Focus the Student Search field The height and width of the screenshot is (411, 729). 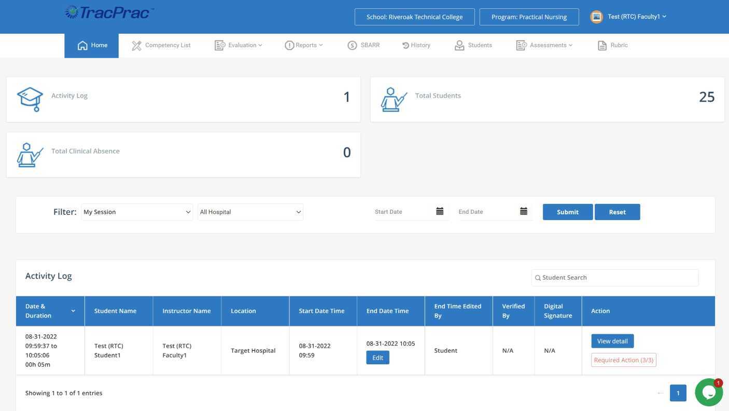tap(617, 278)
